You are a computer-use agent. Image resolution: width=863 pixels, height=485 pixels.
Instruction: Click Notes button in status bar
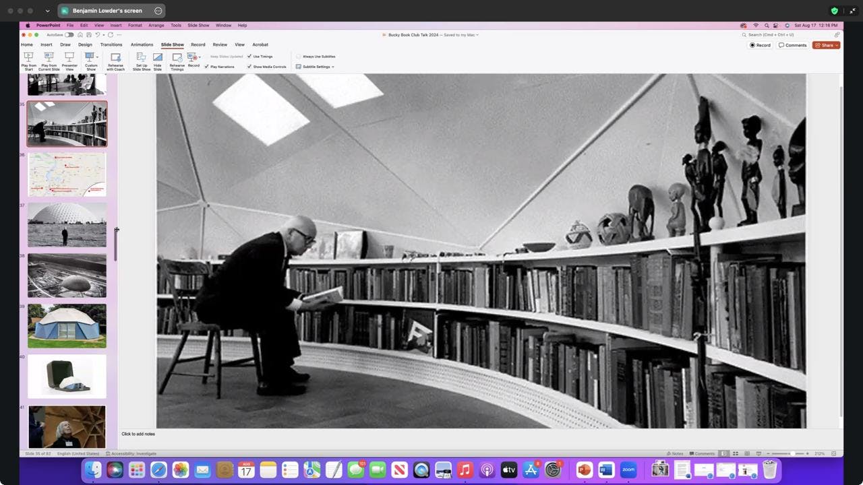click(x=674, y=453)
